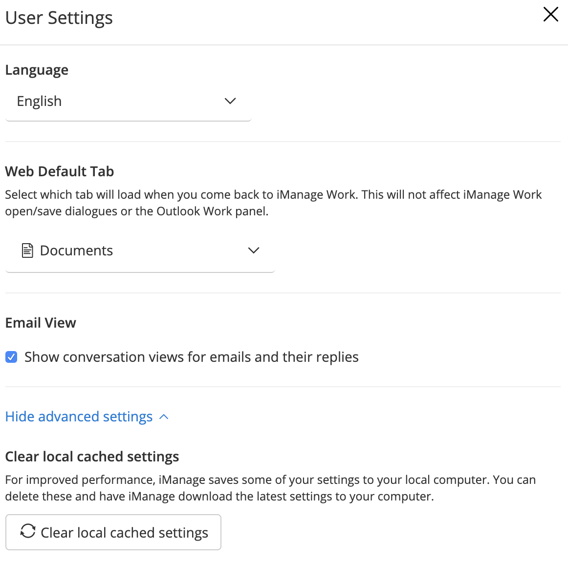Viewport: 568px width, 562px height.
Task: Untick the show conversation views checkbox
Action: click(x=11, y=357)
